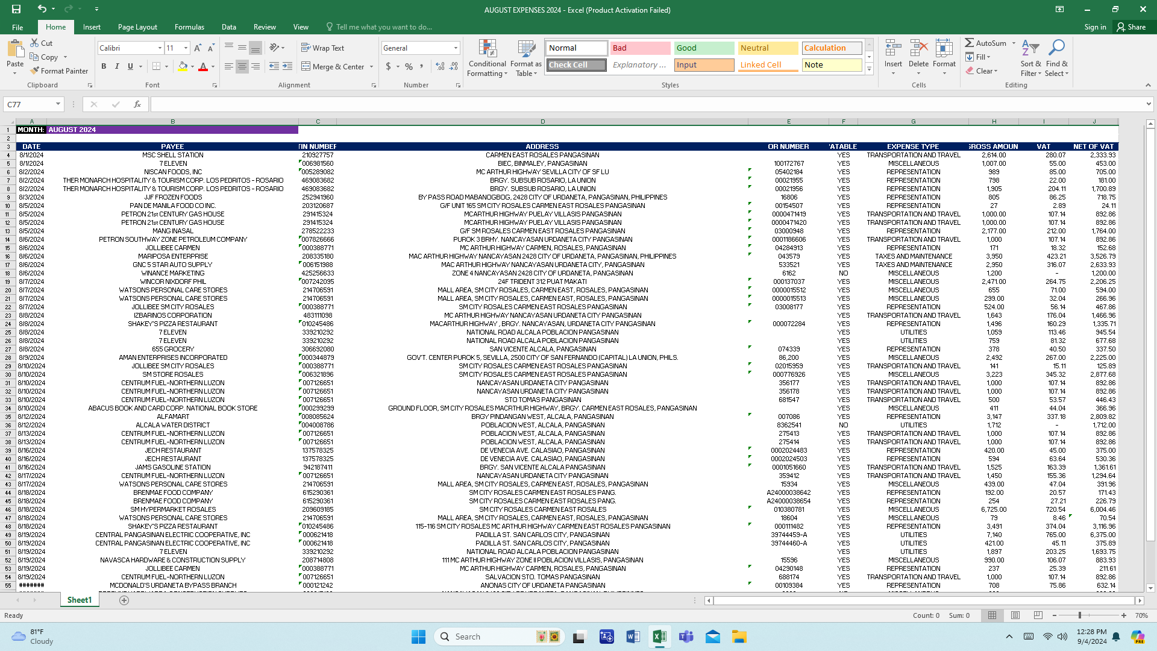The image size is (1157, 651).
Task: Click the Copy button
Action: pyautogui.click(x=44, y=57)
